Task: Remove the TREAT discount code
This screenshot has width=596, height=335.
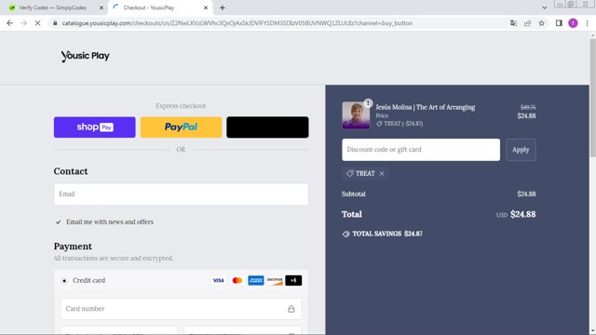Action: [382, 174]
